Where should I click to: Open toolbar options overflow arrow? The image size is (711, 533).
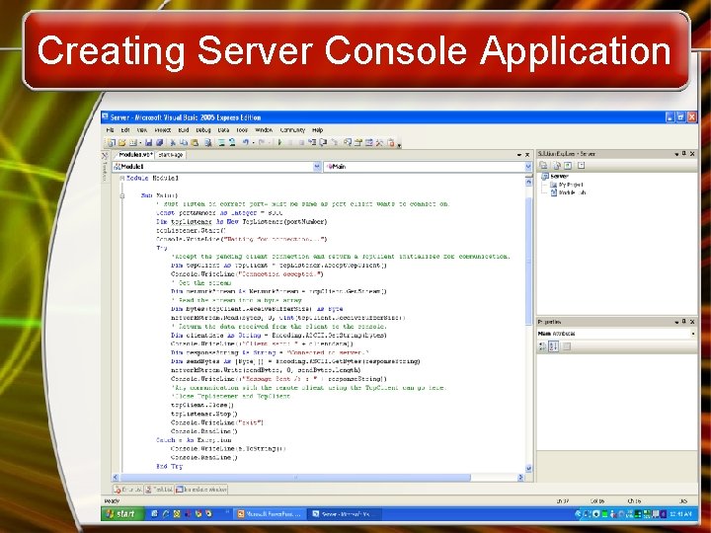coord(400,145)
